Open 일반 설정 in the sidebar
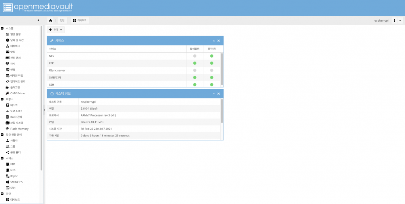405x204 pixels. (15, 34)
